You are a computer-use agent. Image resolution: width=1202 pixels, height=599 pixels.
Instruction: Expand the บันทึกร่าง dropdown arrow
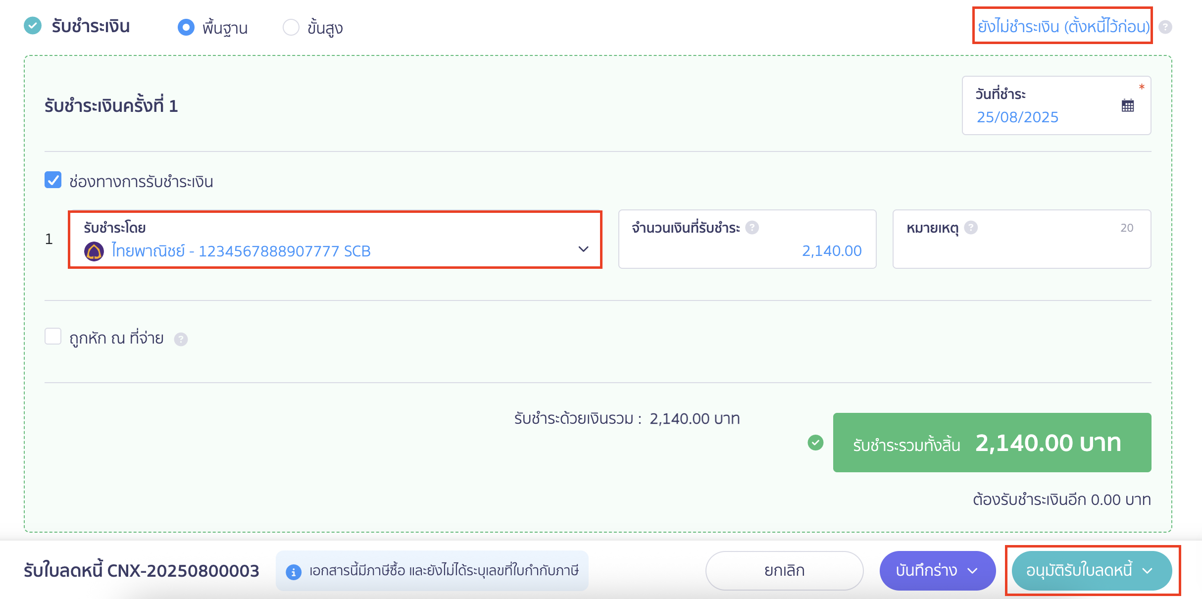point(972,571)
